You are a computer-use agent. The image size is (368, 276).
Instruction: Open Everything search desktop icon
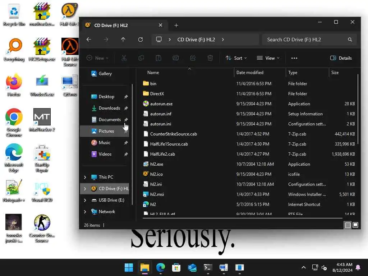pos(14,50)
